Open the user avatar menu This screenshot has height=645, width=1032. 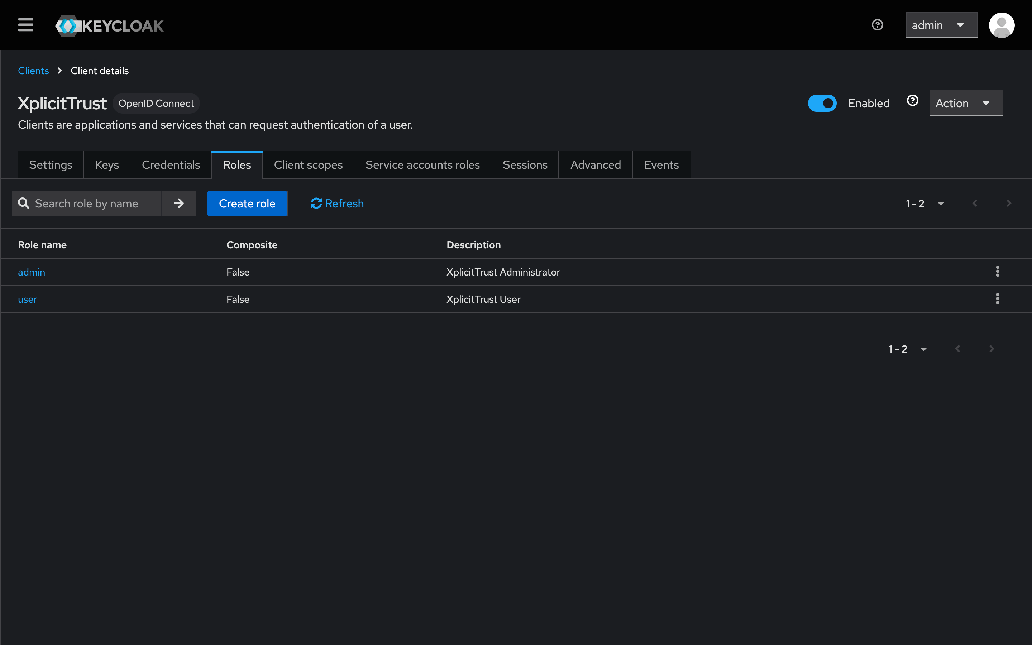pos(1001,25)
